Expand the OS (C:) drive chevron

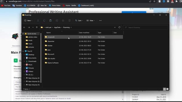[24, 75]
